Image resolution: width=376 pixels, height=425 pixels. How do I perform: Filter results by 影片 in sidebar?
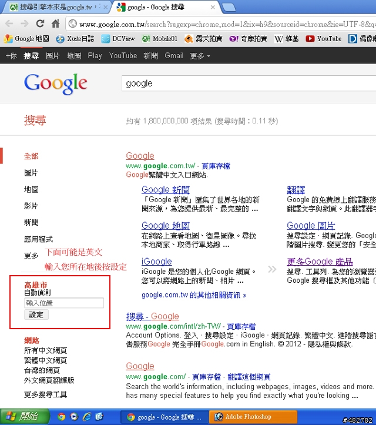click(x=31, y=206)
